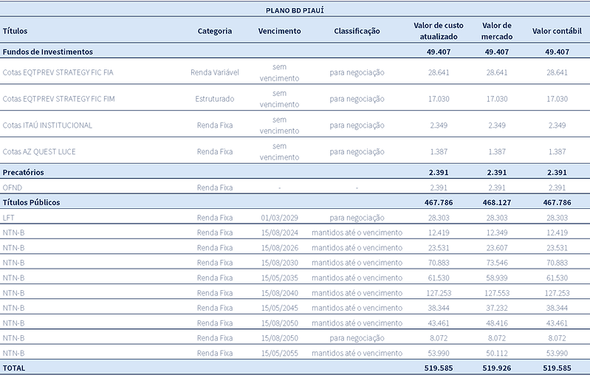This screenshot has width=590, height=389.
Task: Select 'Cotas ITAÚ INSTITUCIONAL' row title
Action: pyautogui.click(x=47, y=125)
